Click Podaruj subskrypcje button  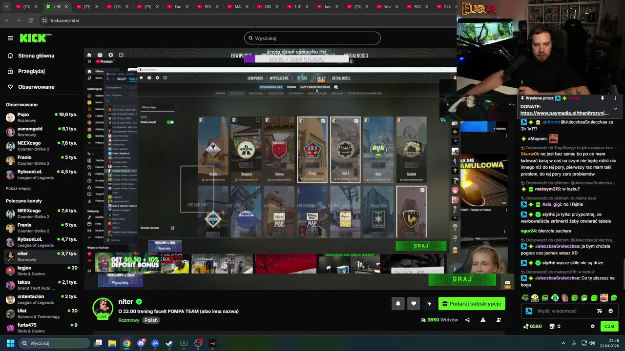click(472, 304)
